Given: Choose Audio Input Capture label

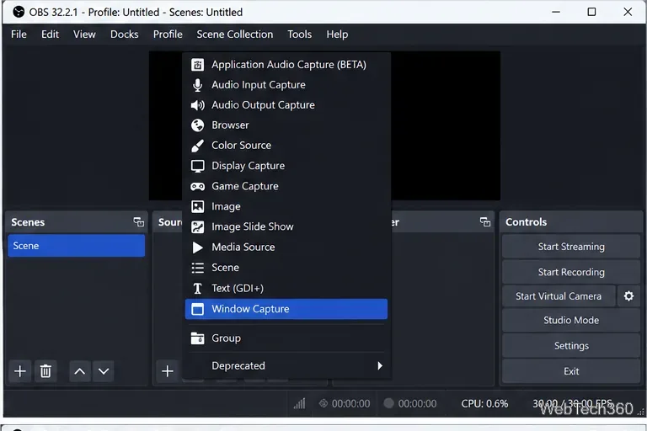Looking at the screenshot, I should (259, 85).
